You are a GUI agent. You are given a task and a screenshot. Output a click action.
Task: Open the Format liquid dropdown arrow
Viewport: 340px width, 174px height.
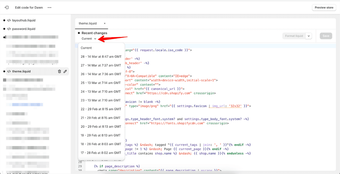click(309, 36)
